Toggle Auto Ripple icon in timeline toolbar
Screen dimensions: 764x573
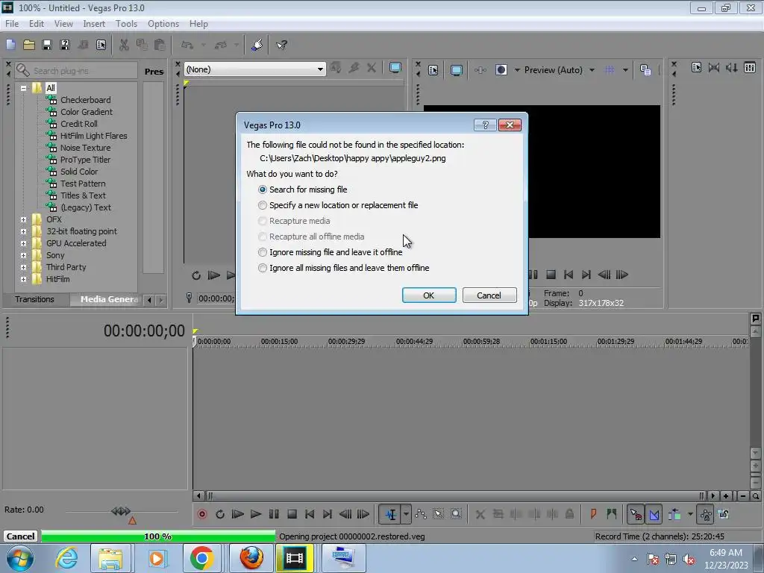[675, 514]
